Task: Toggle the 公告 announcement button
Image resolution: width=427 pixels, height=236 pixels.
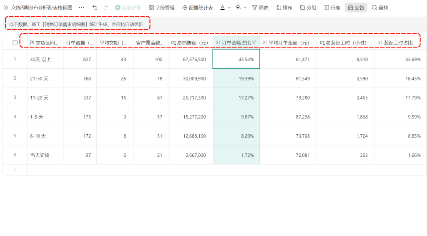Action: click(356, 8)
